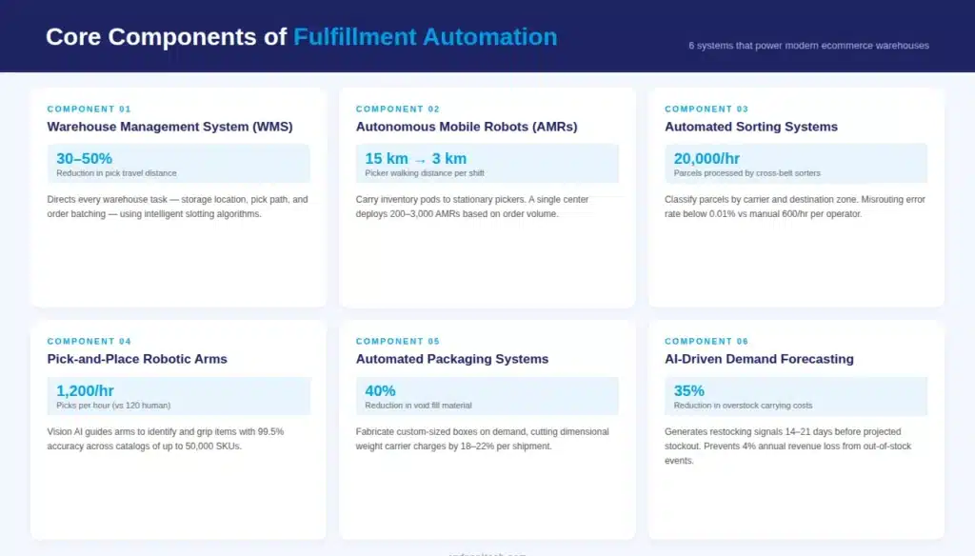Click the 'Autonomous Mobile Robots (AMRs)' title
975x556 pixels.
point(467,127)
